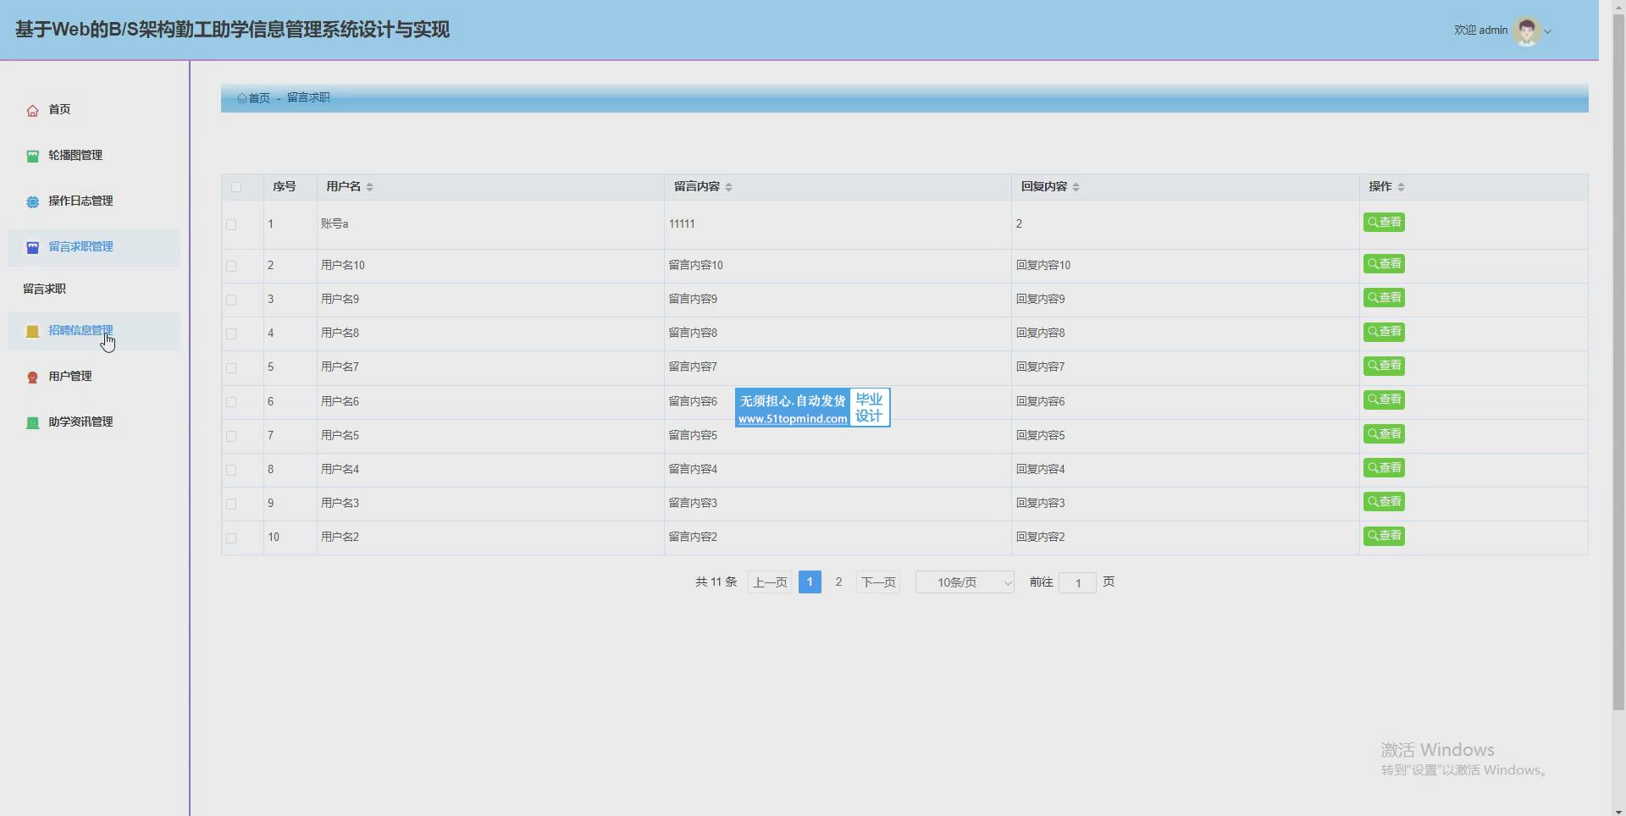Viewport: 1626px width, 816px height.
Task: Check the row for 账号a
Action: click(x=231, y=225)
